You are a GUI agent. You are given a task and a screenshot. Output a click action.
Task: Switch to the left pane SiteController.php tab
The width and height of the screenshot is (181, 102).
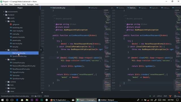click(58, 8)
